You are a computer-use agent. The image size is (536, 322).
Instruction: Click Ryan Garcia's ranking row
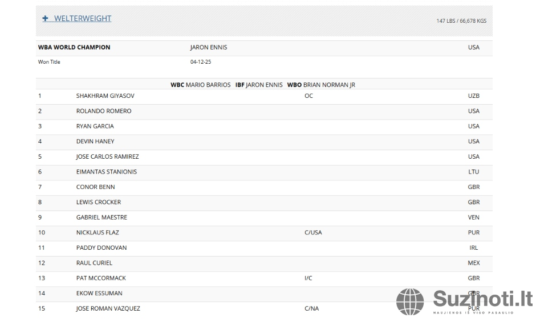pos(95,126)
